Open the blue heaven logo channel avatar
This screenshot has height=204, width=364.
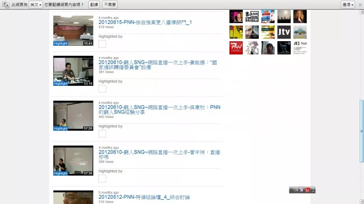click(x=300, y=32)
